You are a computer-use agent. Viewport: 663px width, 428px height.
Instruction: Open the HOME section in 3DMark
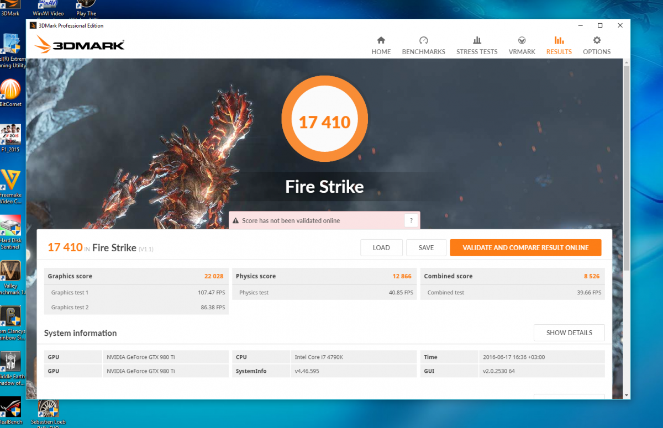point(381,45)
